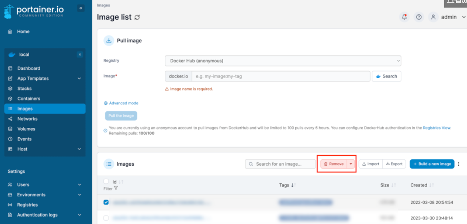Open the notifications bell icon
Viewport: 467px width, 224px height.
click(x=404, y=17)
